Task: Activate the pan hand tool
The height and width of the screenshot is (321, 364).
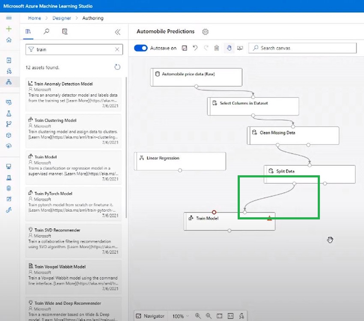Action: pyautogui.click(x=229, y=48)
